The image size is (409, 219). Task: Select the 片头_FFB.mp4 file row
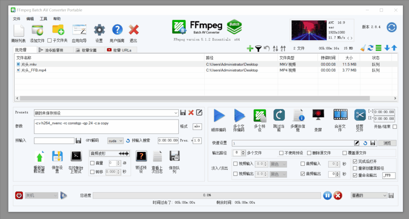pos(34,70)
